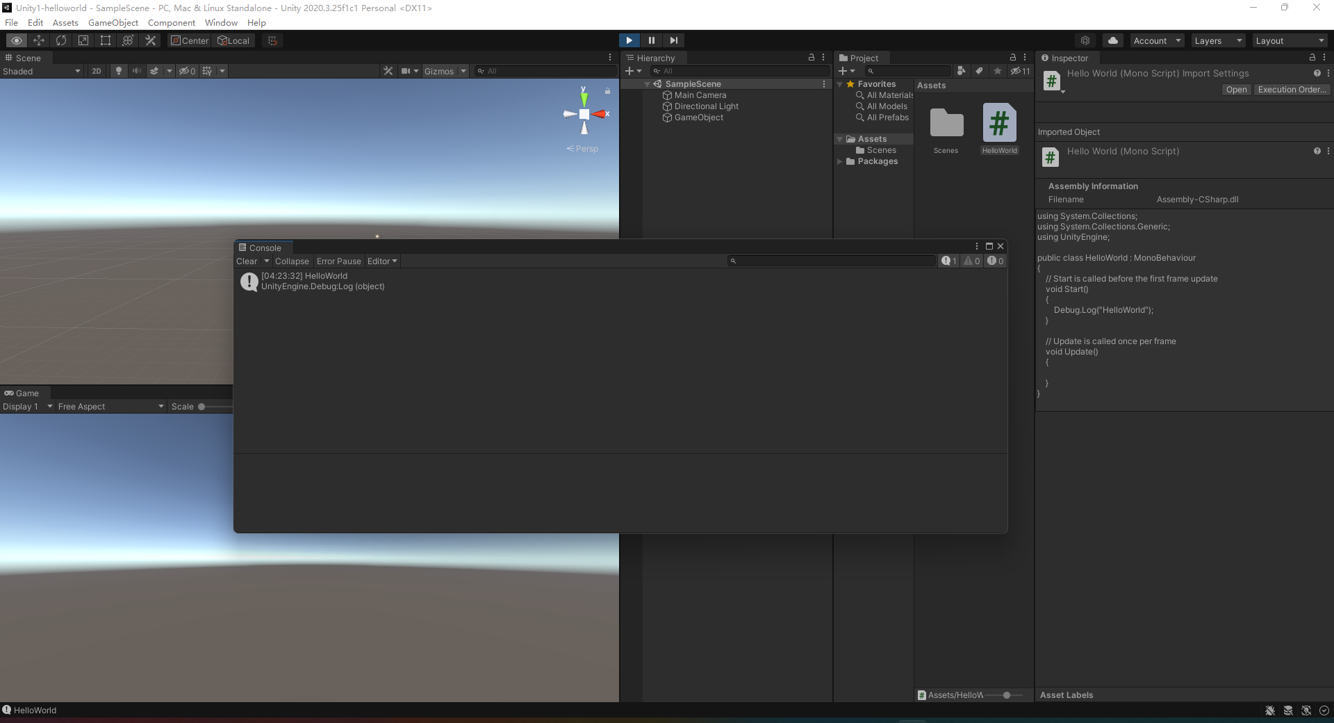Screen dimensions: 1334x723
Task: Select Scenes folder thumbnail in Assets
Action: (946, 123)
